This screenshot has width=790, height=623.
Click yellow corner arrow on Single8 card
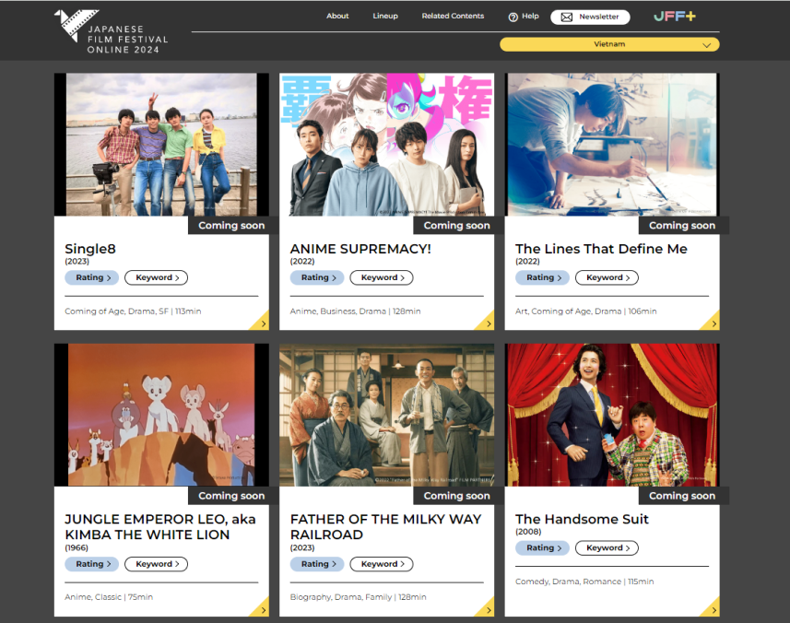point(261,323)
